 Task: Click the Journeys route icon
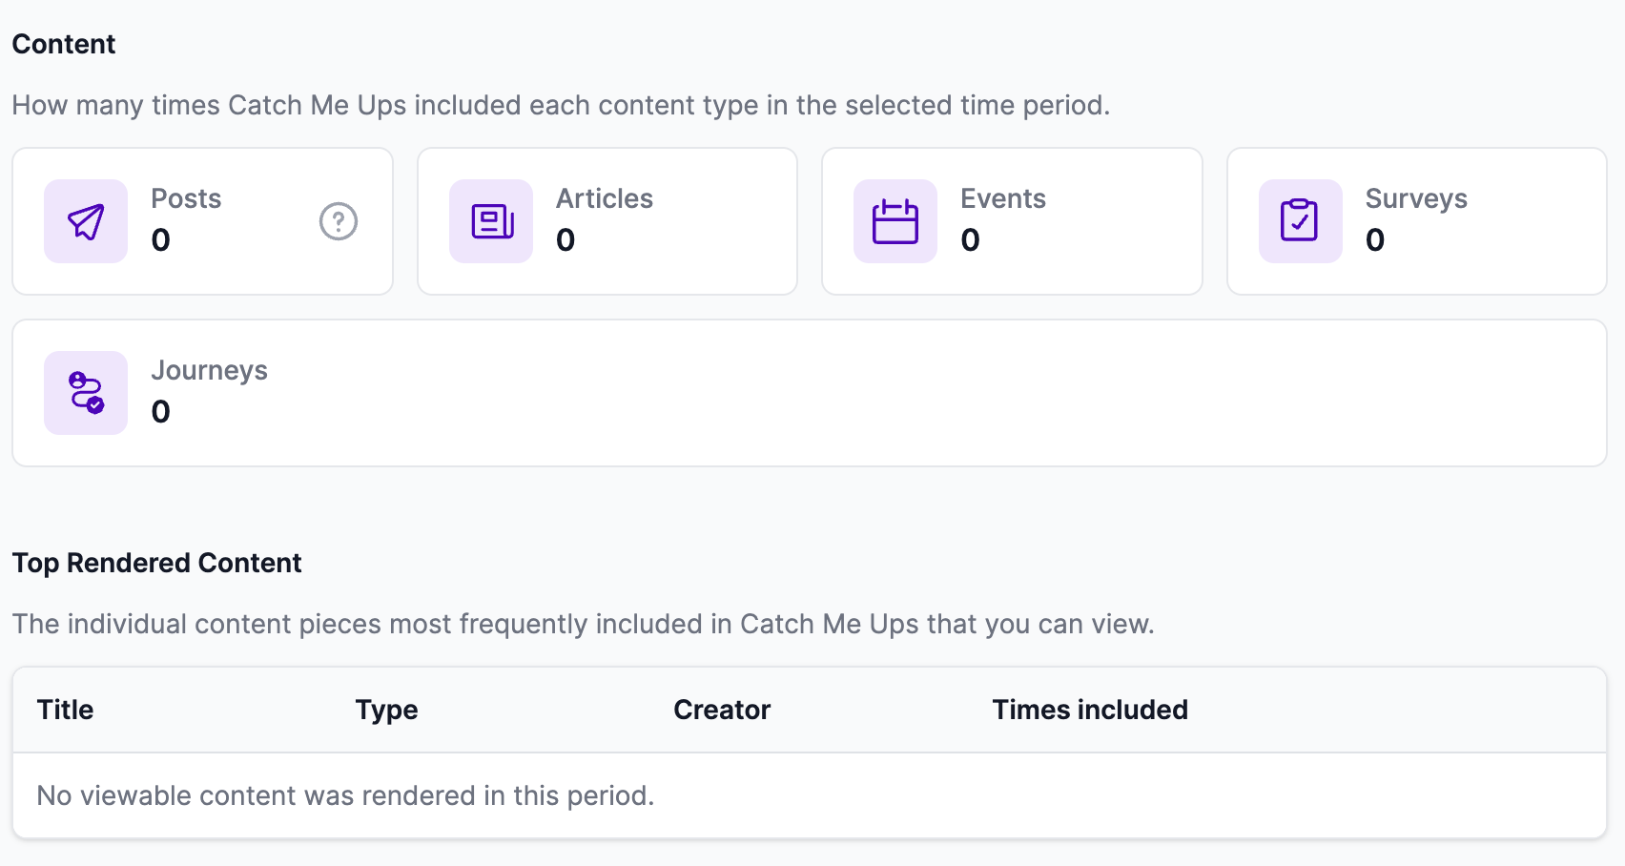(x=86, y=393)
